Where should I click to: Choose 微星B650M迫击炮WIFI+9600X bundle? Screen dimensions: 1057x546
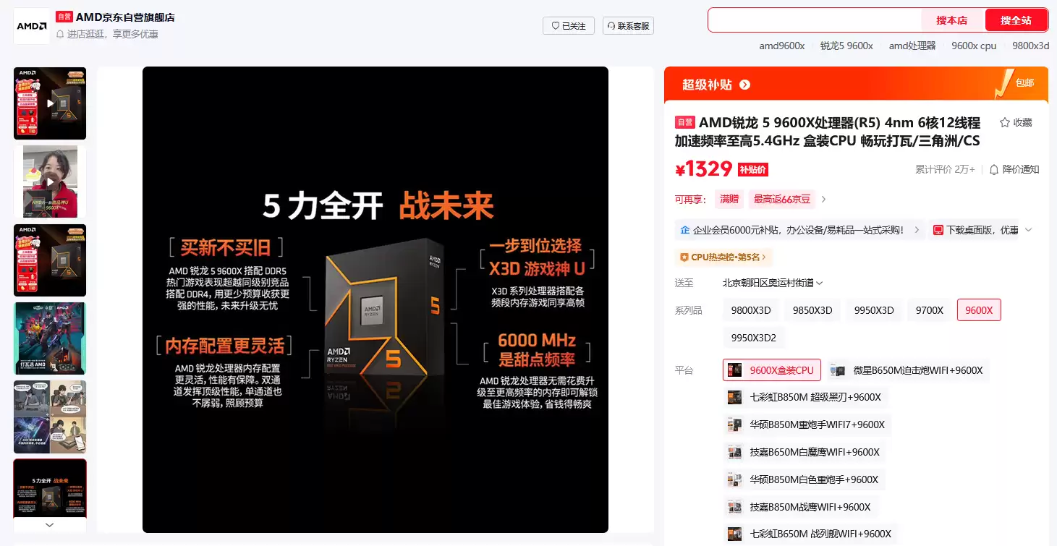[908, 370]
